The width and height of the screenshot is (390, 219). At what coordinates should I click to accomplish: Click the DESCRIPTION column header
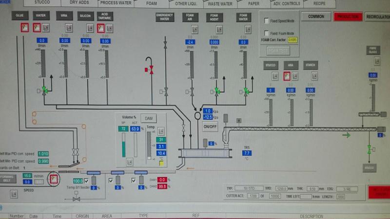tap(312, 216)
